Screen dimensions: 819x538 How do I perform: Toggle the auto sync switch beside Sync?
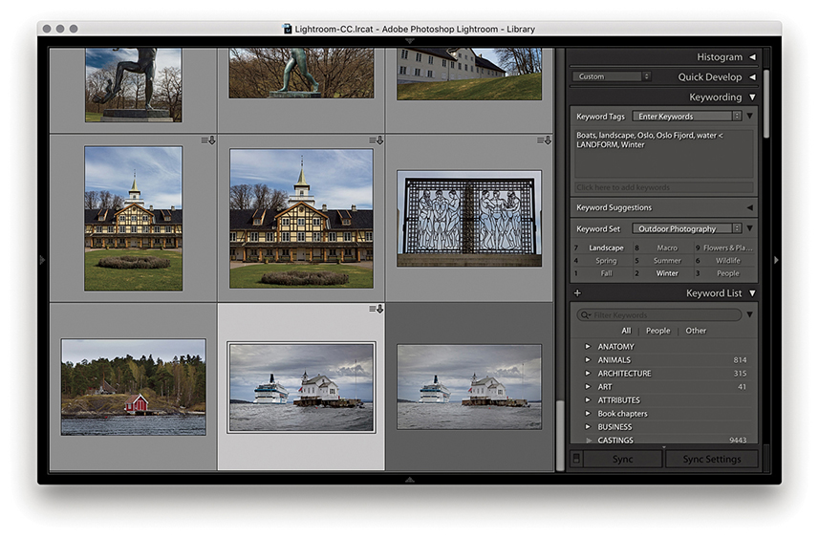(575, 460)
